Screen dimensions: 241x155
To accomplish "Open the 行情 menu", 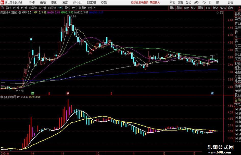I will (32, 3).
